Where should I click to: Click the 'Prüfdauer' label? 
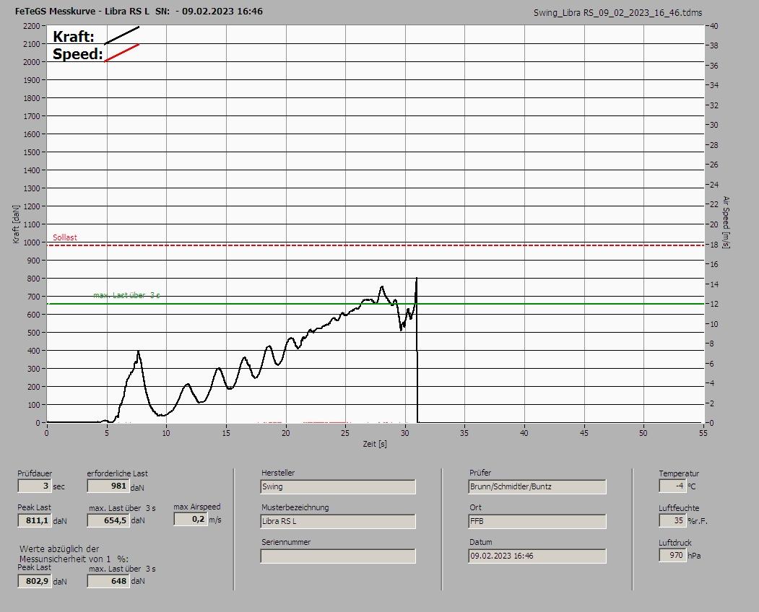(35, 473)
